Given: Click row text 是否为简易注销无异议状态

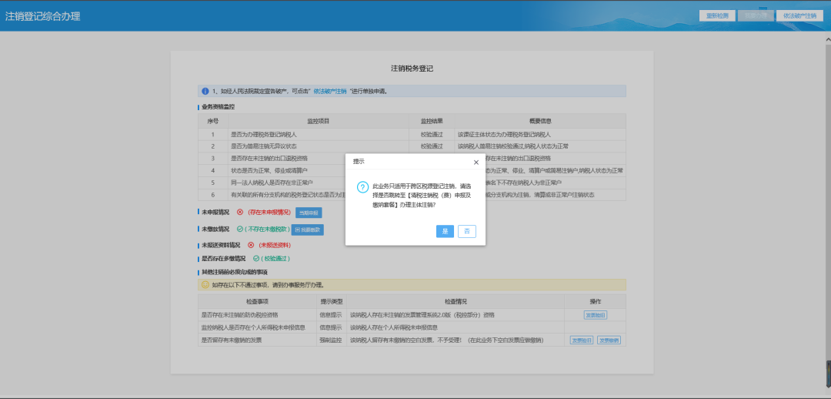Looking at the screenshot, I should 263,146.
